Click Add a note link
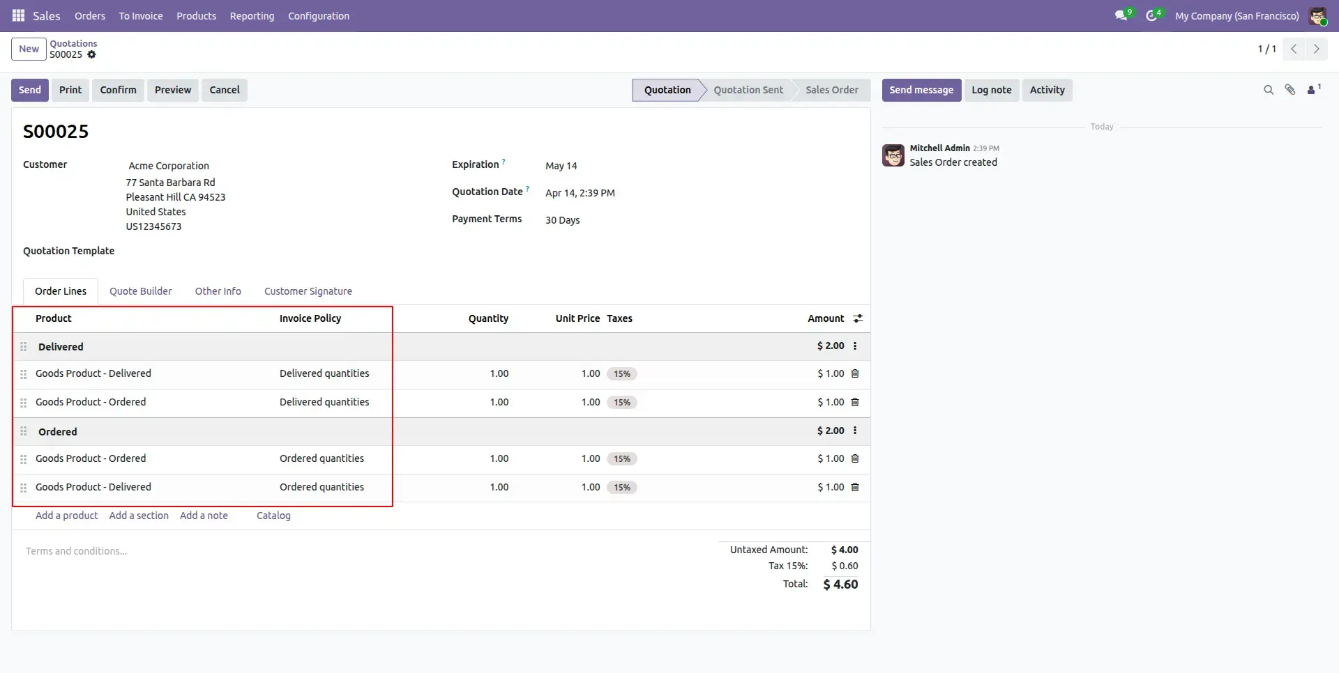 (x=204, y=516)
